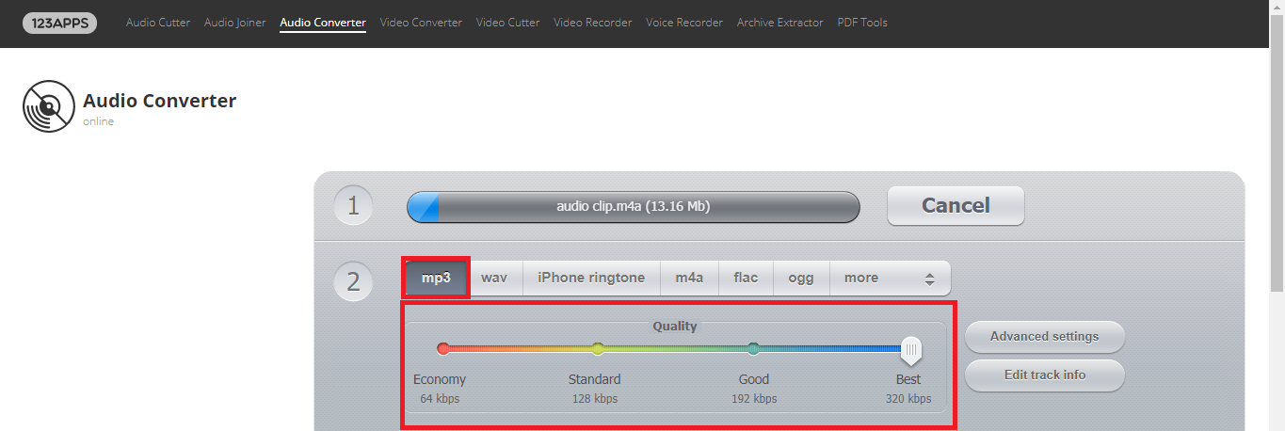The height and width of the screenshot is (431, 1285).
Task: Select wav output format
Action: tap(494, 278)
